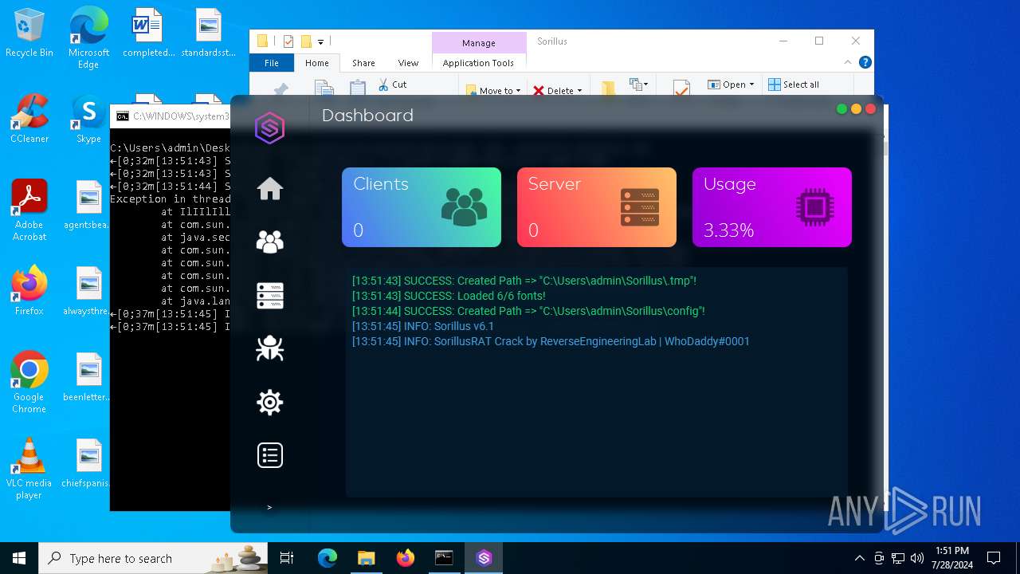Open Microsoft Edge desktop shortcut
1020x574 pixels.
pos(88,37)
